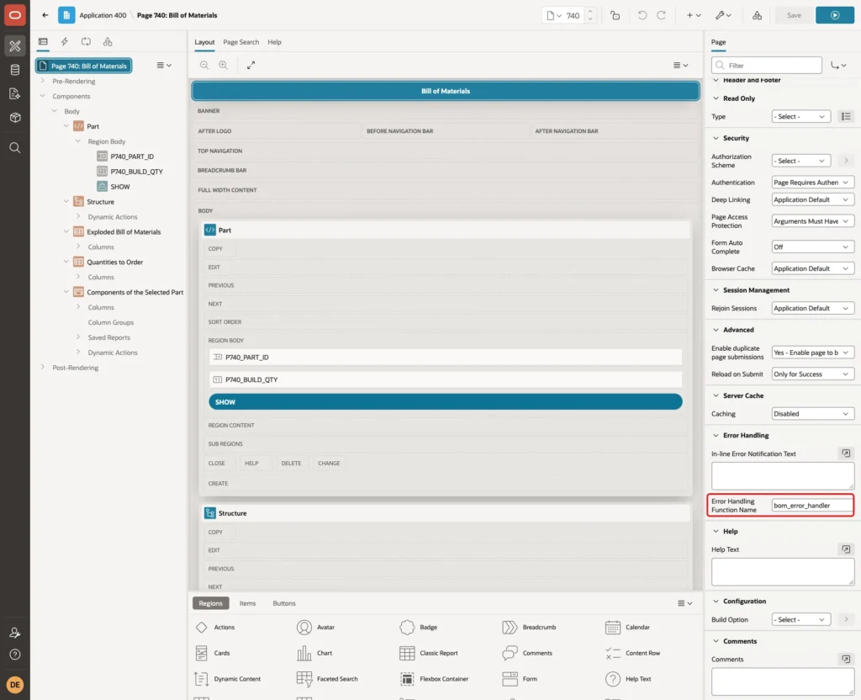The width and height of the screenshot is (861, 700).
Task: Open the Authentication dropdown
Action: tap(813, 183)
